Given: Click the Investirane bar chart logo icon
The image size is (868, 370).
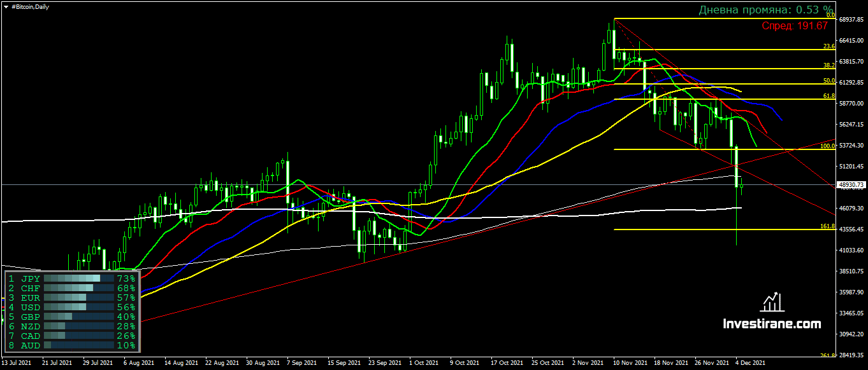Looking at the screenshot, I should [x=772, y=303].
